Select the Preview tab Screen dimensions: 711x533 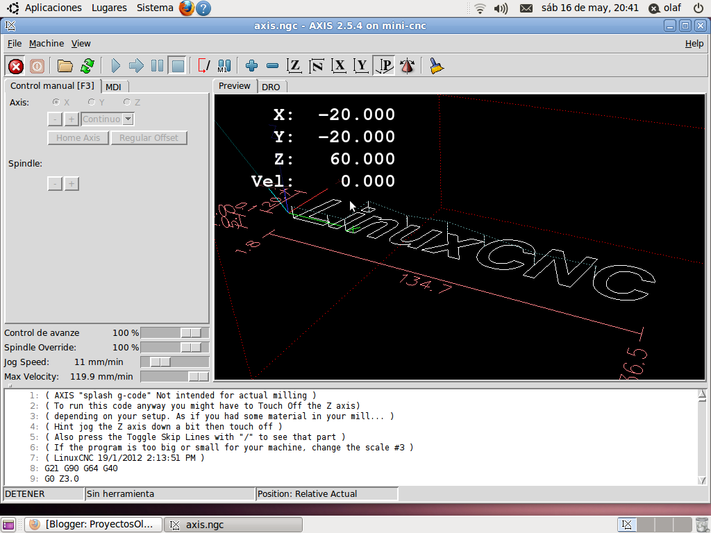(235, 85)
